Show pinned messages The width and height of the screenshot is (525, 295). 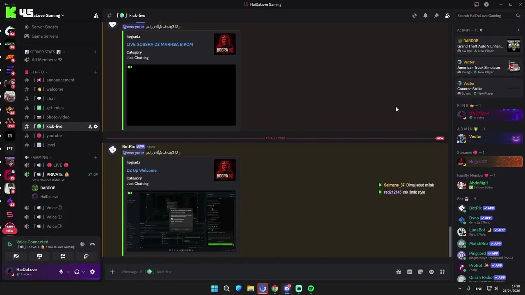tap(436, 16)
